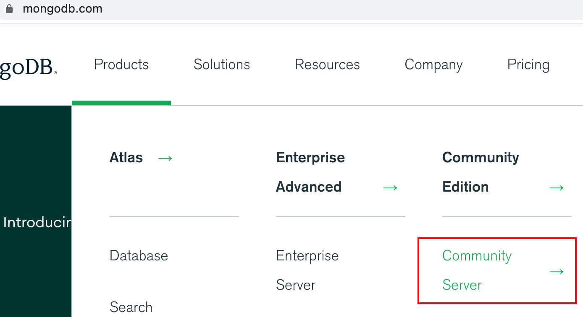Open the Company menu

tap(433, 65)
